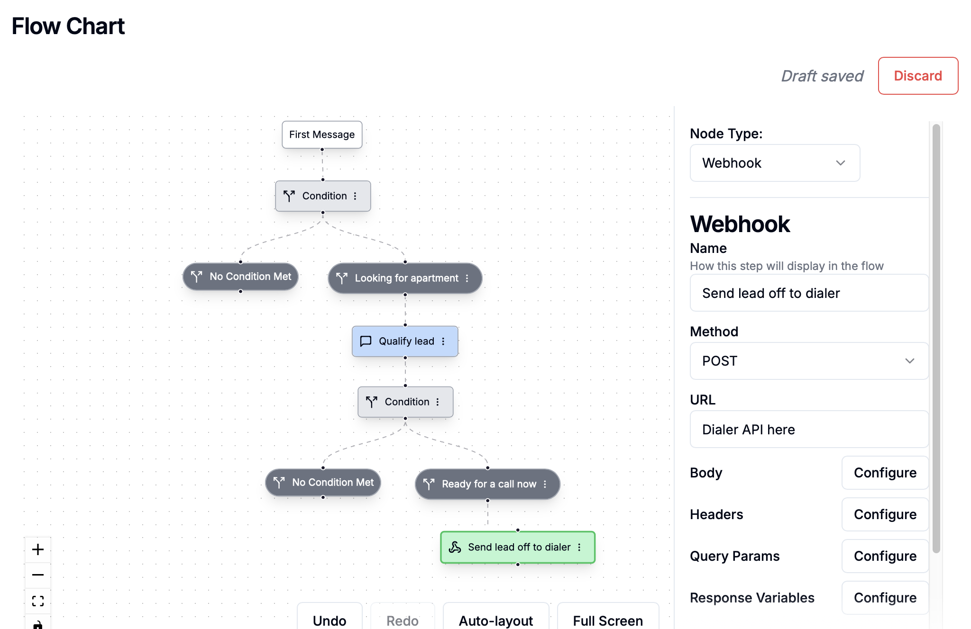Click the Undo toolbar button
This screenshot has width=971, height=629.
click(x=330, y=620)
